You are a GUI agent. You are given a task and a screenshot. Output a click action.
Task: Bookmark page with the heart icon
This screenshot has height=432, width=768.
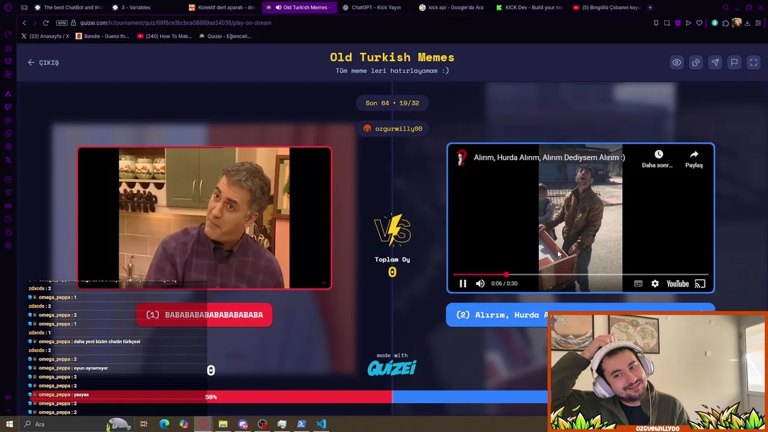coord(699,23)
